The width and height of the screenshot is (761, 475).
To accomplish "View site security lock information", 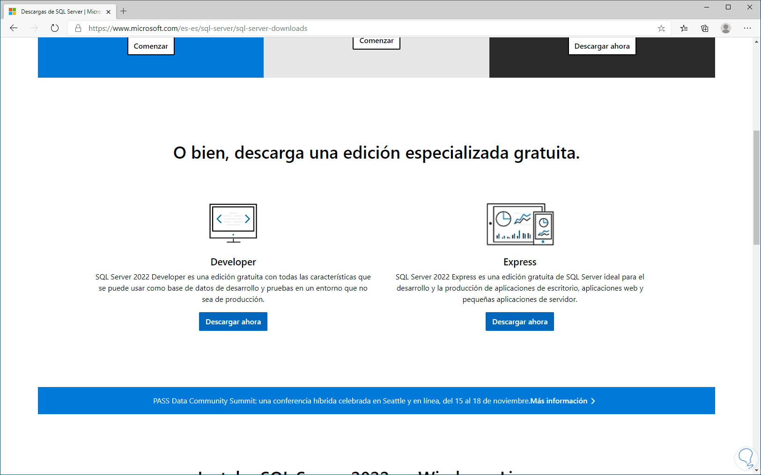I will pyautogui.click(x=78, y=28).
